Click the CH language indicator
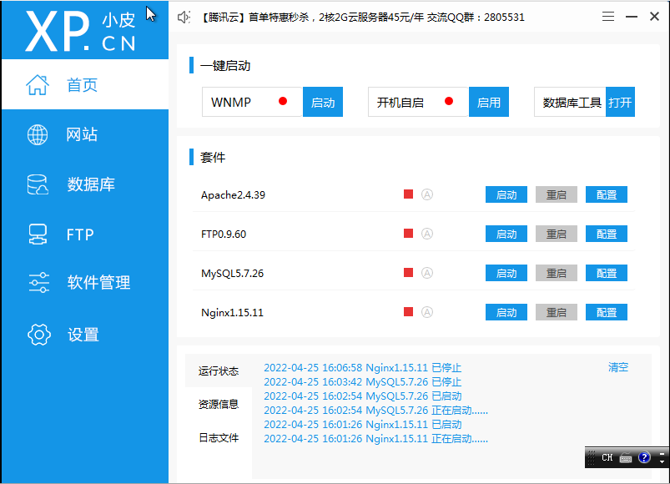Screen dimensions: 670x484 [x=607, y=457]
